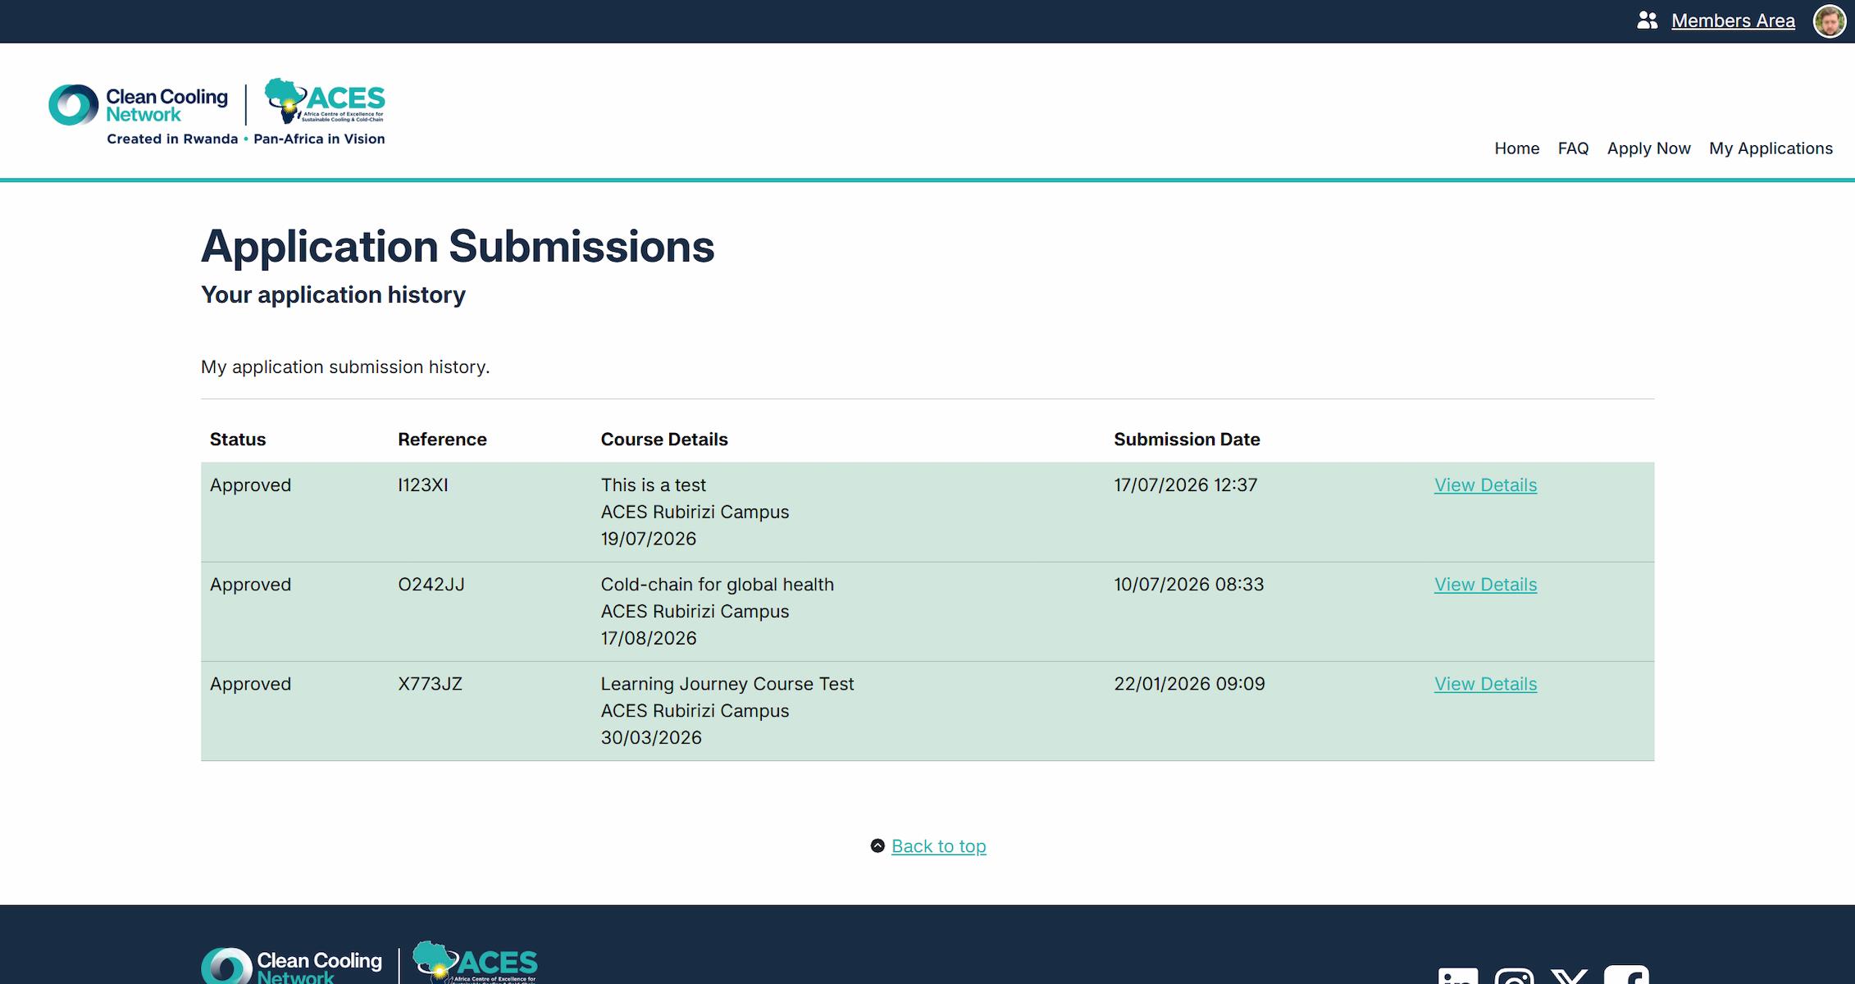Click the Back to top link
The width and height of the screenshot is (1855, 984).
[938, 845]
